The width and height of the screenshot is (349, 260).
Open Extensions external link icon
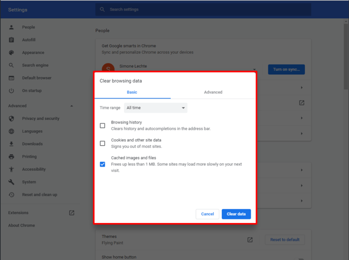[71, 213]
